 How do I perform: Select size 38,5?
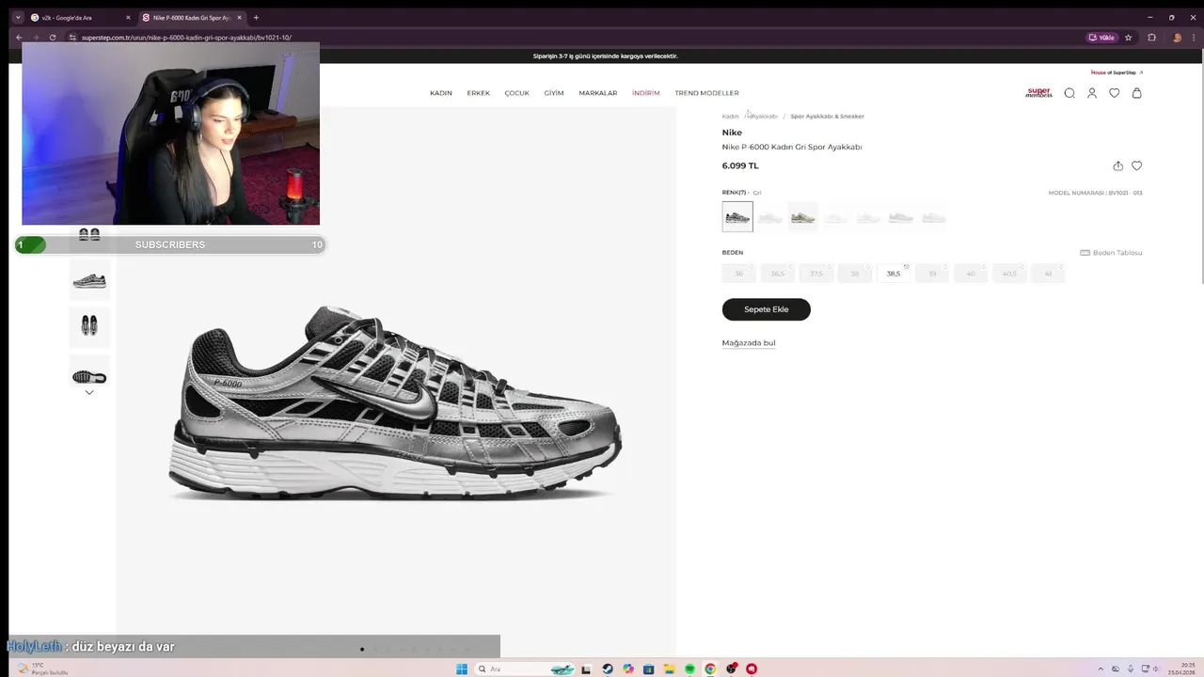pos(894,274)
